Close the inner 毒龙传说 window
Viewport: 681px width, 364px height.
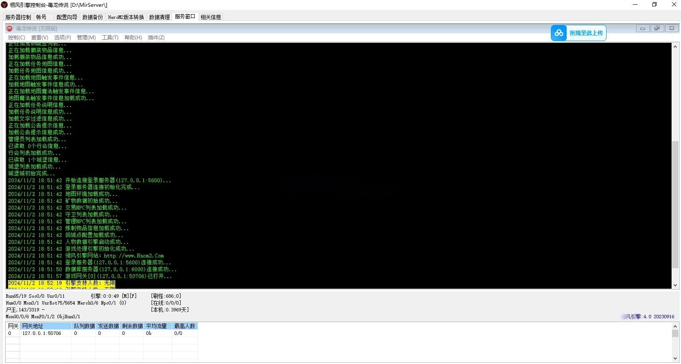(672, 28)
